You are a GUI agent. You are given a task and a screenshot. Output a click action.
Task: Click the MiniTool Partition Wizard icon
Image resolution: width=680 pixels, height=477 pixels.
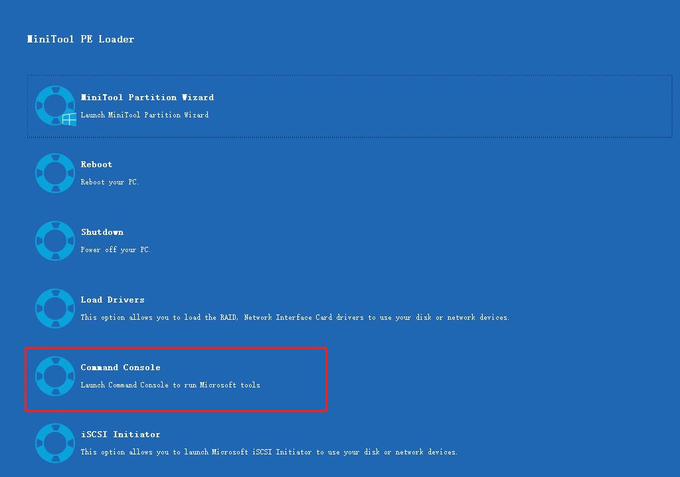click(x=56, y=105)
